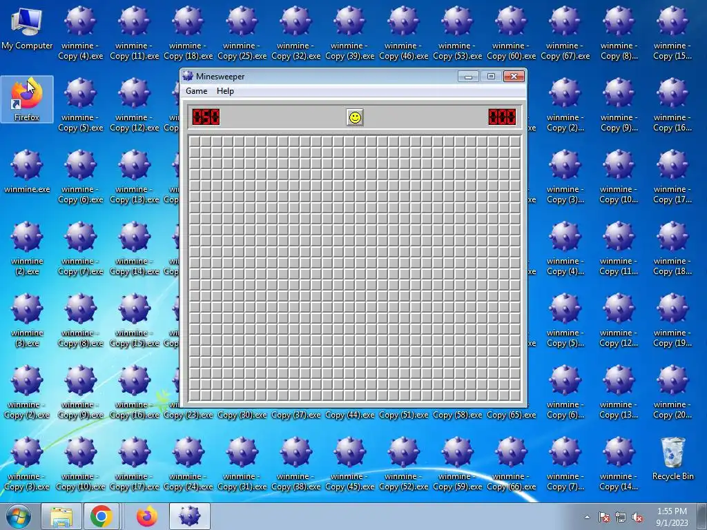The height and width of the screenshot is (530, 707).
Task: Click the muted volume tray icon
Action: pyautogui.click(x=637, y=518)
